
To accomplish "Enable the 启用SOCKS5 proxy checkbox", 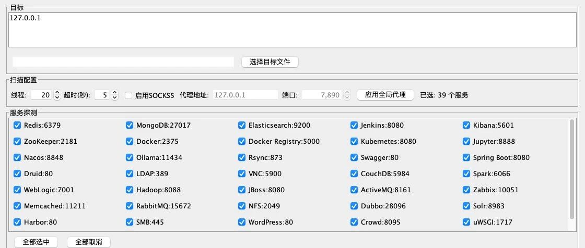I will (128, 95).
